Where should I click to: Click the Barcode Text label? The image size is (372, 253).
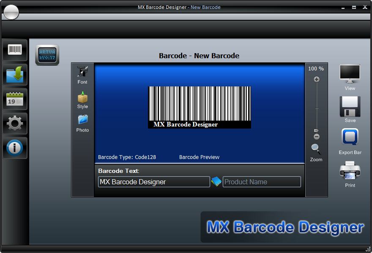(x=119, y=171)
